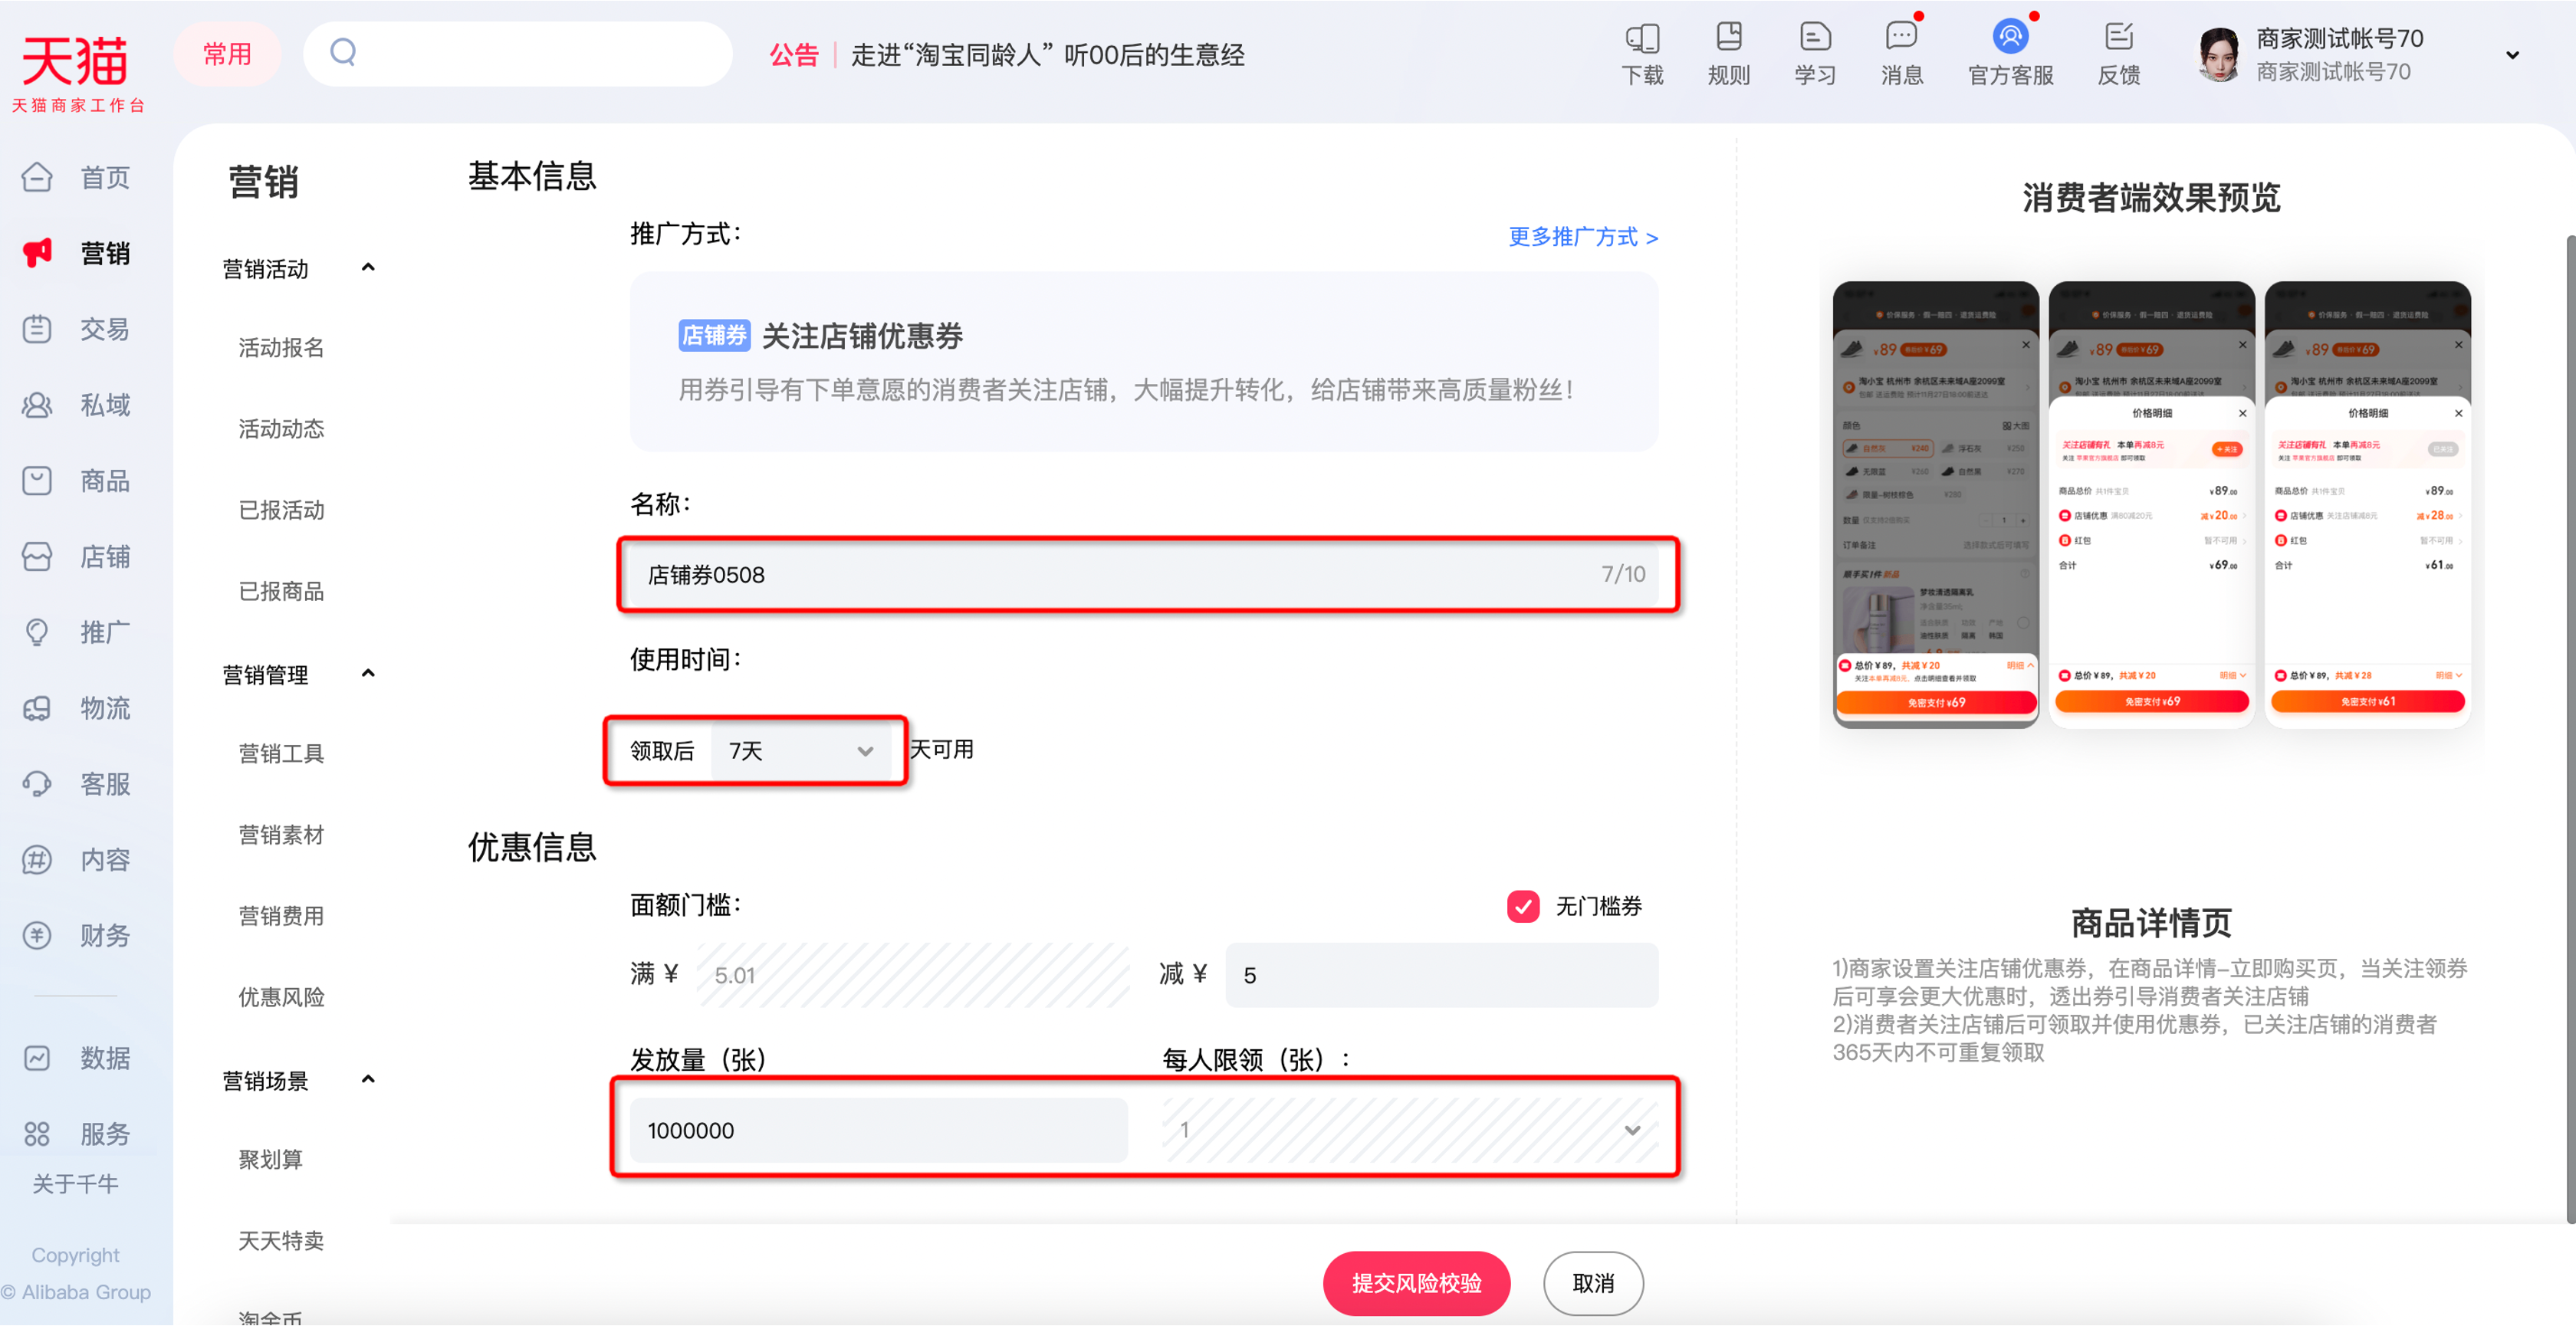Image resolution: width=2576 pixels, height=1326 pixels.
Task: Open the announcement 走进淘宝同龄人 link
Action: coord(1047,55)
